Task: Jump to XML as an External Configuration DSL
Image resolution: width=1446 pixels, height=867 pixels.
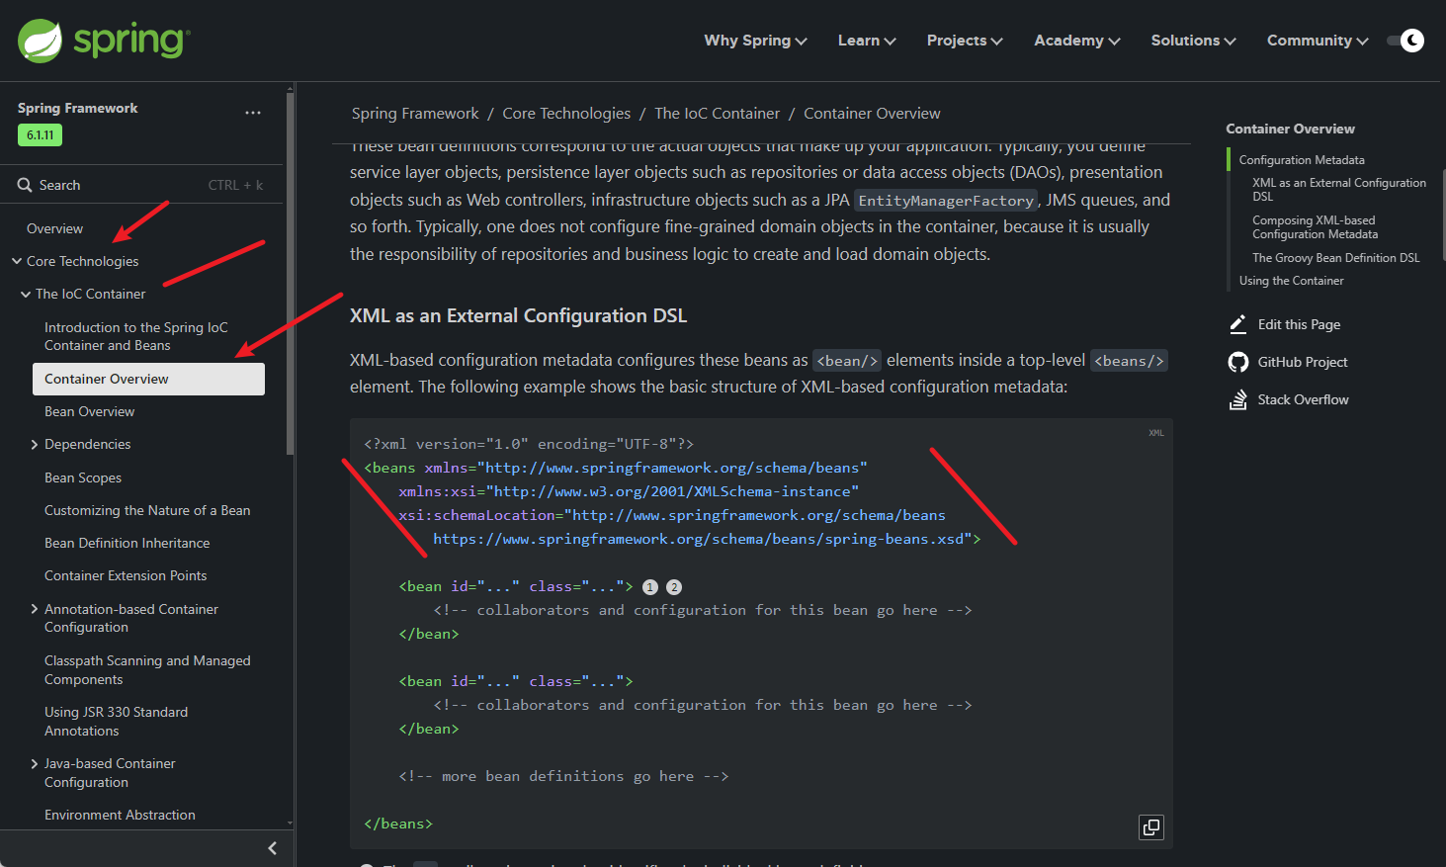Action: [1339, 190]
